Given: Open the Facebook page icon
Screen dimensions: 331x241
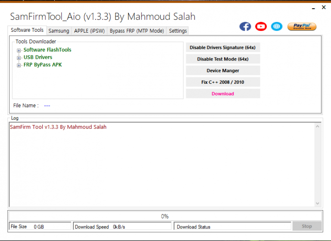Looking at the screenshot, I should (x=245, y=27).
